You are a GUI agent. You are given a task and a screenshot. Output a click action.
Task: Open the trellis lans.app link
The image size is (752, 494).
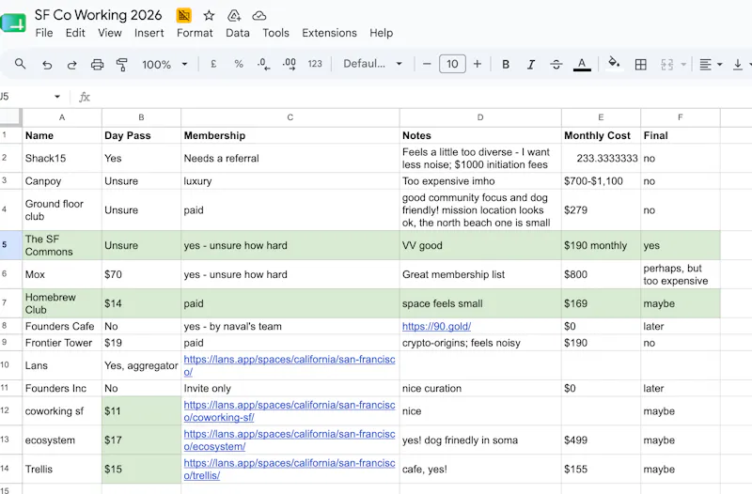[x=290, y=469]
